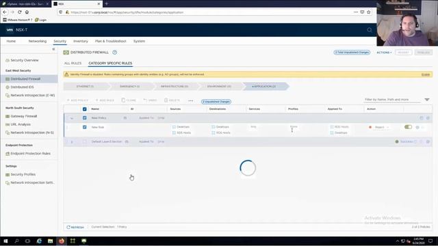Open the Networking top menu
Screen dimensions: 438x246
pos(38,41)
